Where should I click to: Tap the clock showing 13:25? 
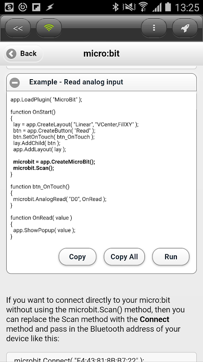187,7
